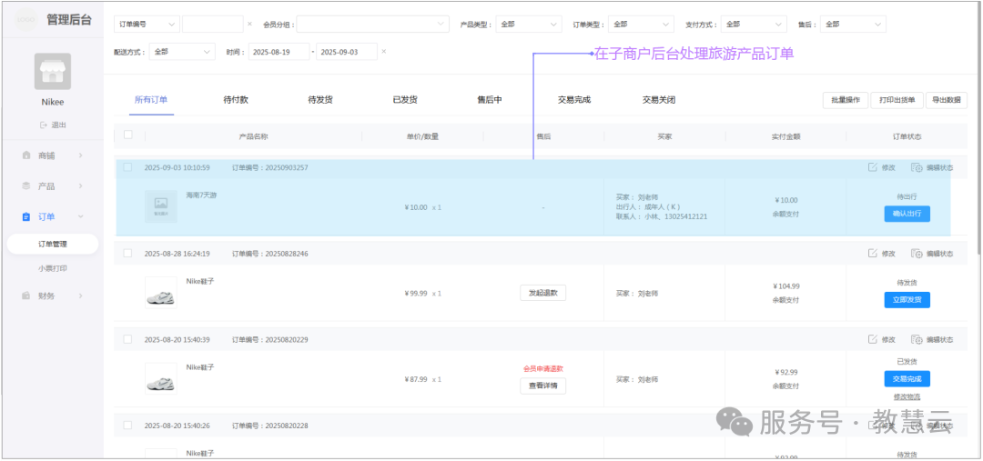This screenshot has width=983, height=461.
Task: Click the 财务 finance icon in sidebar
Action: [27, 296]
